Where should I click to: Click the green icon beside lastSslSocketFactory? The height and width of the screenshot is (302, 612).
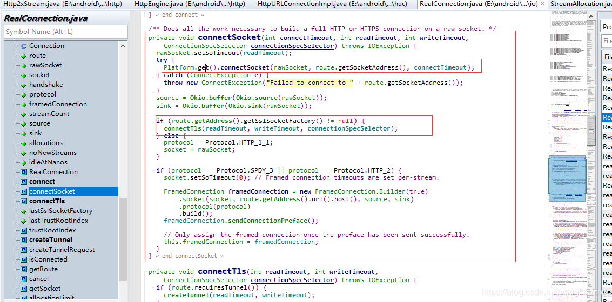pos(23,211)
